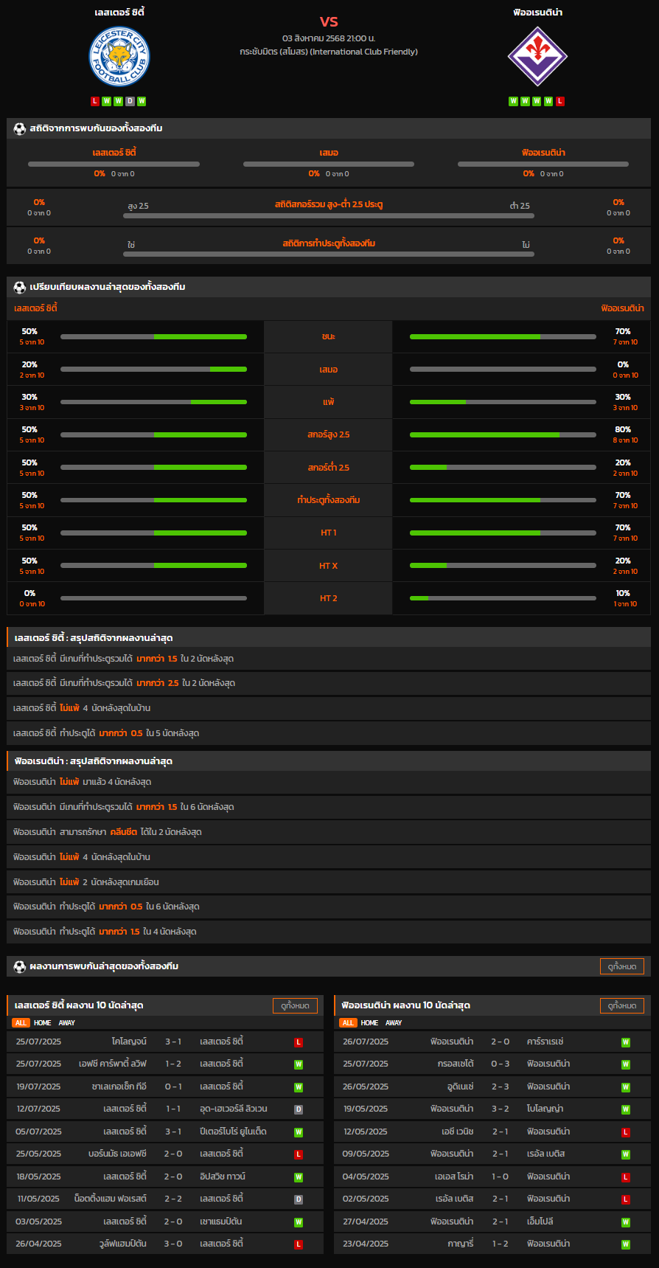This screenshot has height=1268, width=659.
Task: Click ปีเตอร์โบโร่ ยูไนเต็ด in the 05/07/2025 row
Action: coord(233,1132)
